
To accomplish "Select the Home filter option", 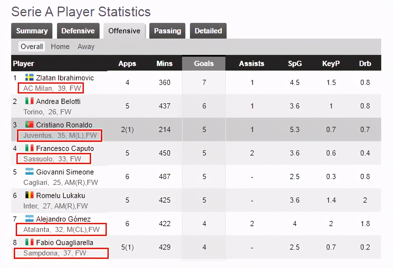I will click(60, 47).
